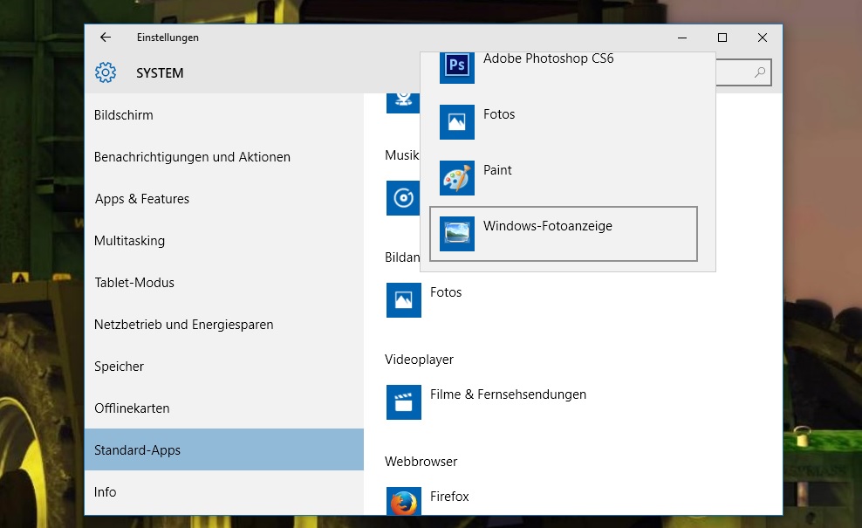Click the Paint palette icon

(x=456, y=178)
